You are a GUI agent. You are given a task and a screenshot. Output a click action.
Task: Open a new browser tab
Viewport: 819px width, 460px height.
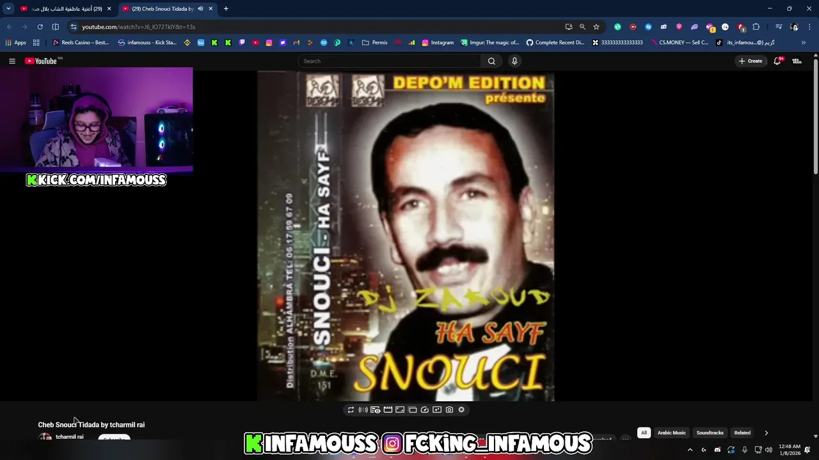pos(226,9)
